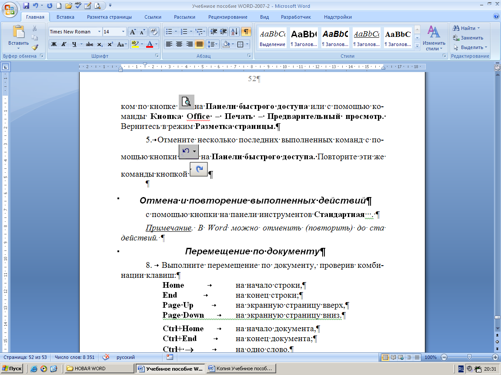This screenshot has height=375, width=501.
Task: Open change case Aa dropdown
Action: 122,44
